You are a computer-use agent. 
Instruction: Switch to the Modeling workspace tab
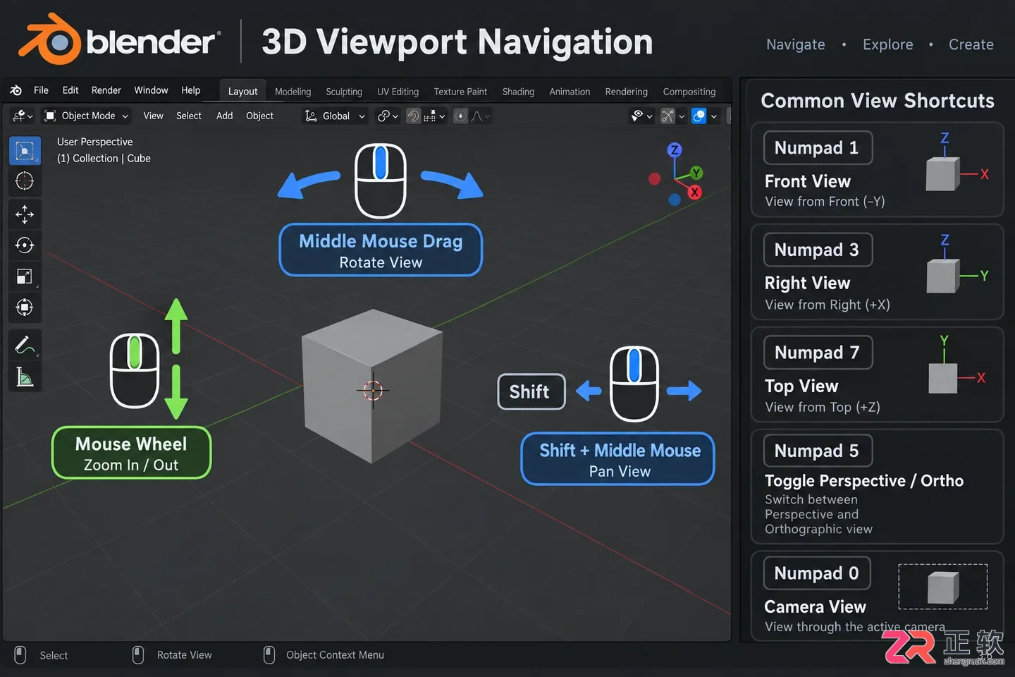(x=293, y=92)
